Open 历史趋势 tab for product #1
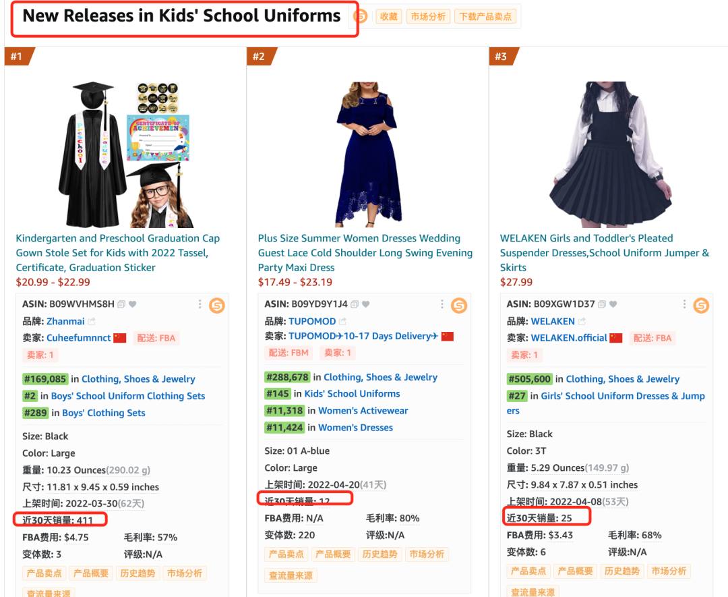Image resolution: width=728 pixels, height=597 pixels. click(x=138, y=573)
